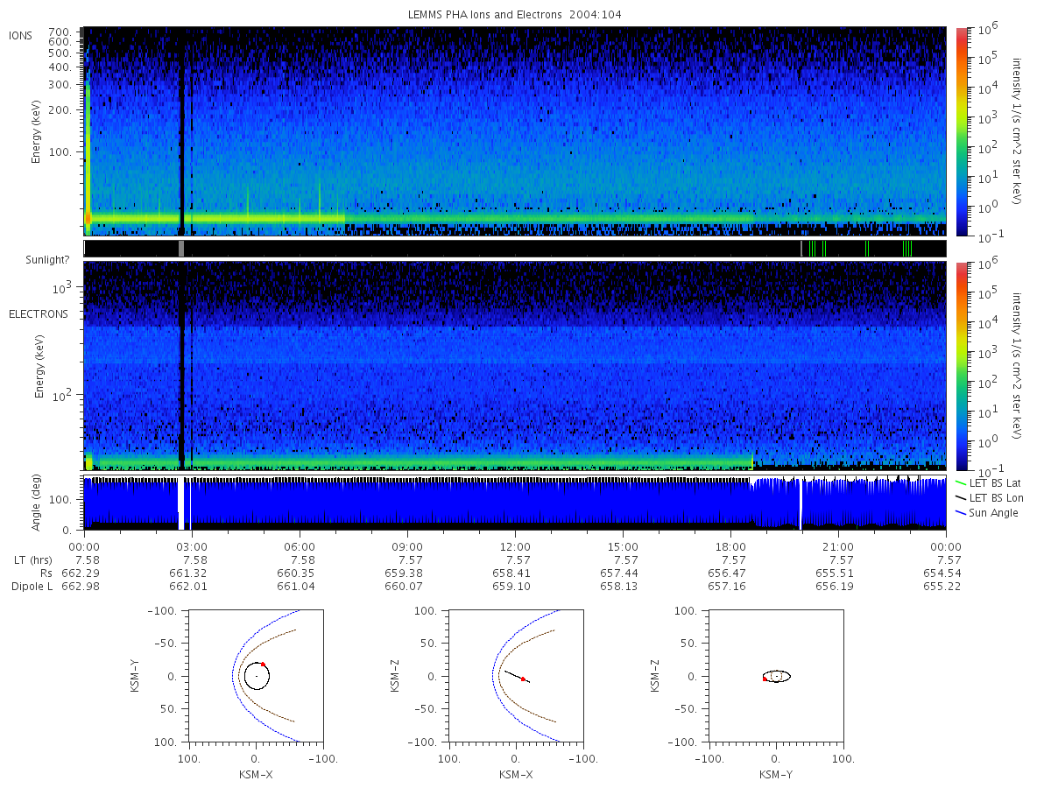Screen dimensions: 1051x788
Task: Click the ions intensity color bar
Action: click(x=961, y=131)
